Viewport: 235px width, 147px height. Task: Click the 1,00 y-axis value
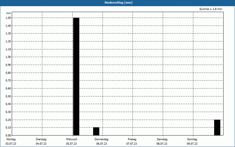coord(8,57)
